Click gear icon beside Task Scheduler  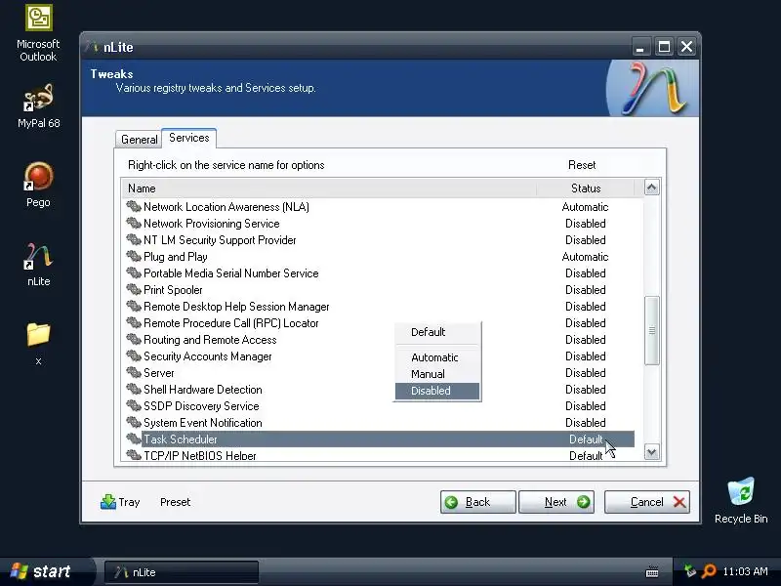[134, 439]
